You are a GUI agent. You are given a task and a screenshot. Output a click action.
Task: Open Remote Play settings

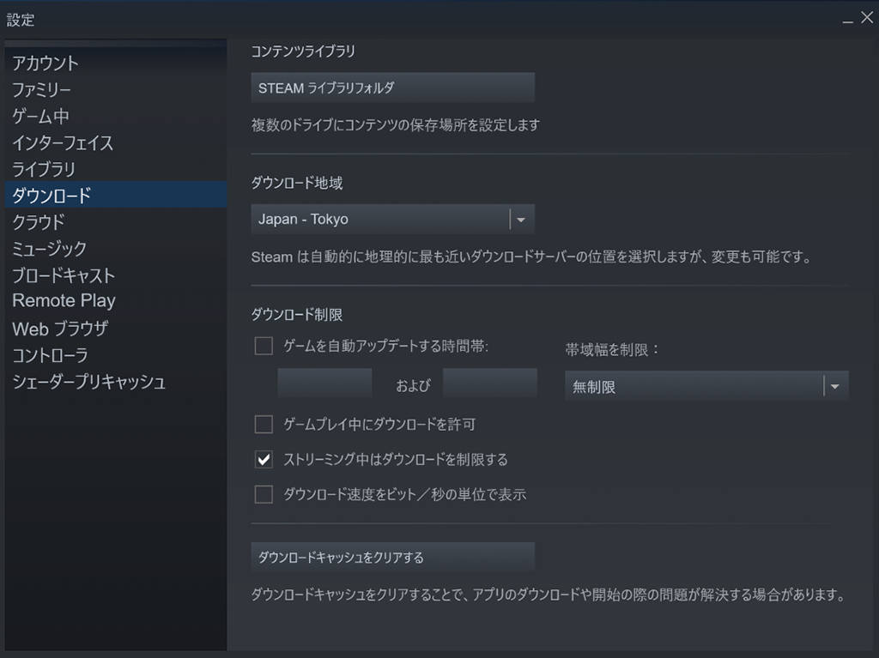click(64, 300)
